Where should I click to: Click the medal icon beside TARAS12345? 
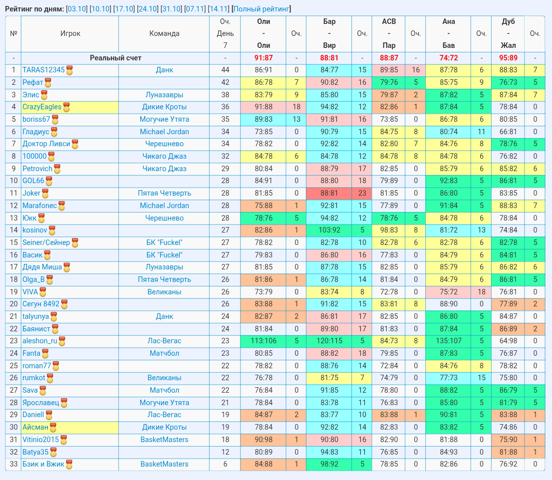click(70, 70)
